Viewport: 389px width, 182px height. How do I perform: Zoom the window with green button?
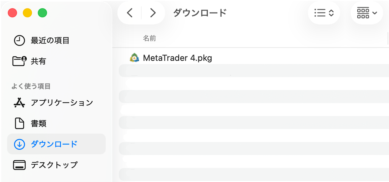coord(43,13)
